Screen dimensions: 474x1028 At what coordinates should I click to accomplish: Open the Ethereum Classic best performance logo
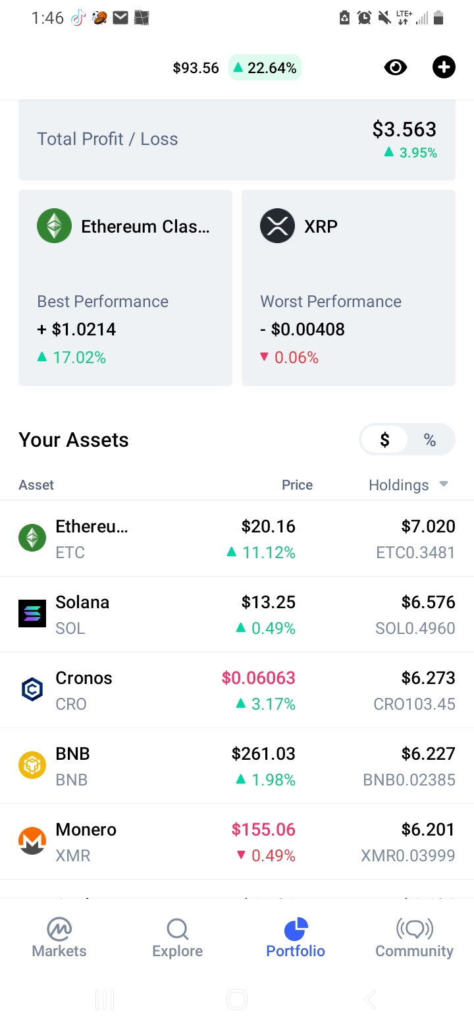[x=54, y=226]
